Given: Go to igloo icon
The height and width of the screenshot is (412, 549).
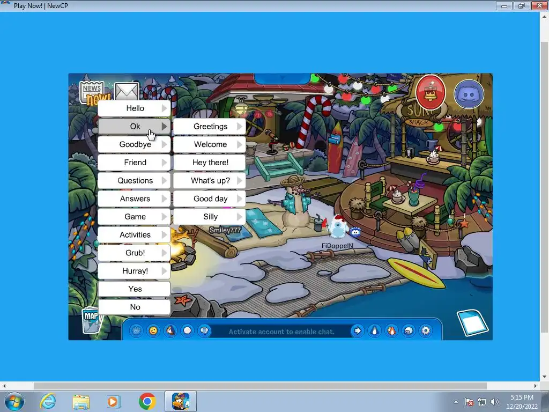Looking at the screenshot, I should [409, 330].
